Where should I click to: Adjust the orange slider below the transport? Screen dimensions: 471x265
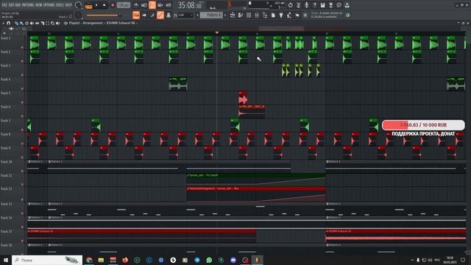click(103, 15)
